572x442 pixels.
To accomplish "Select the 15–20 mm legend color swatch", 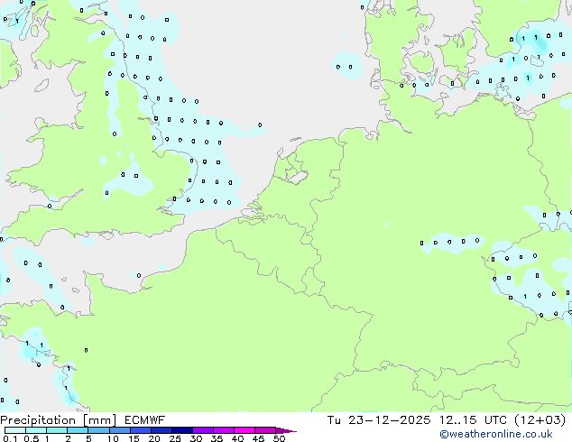I will tap(141, 430).
